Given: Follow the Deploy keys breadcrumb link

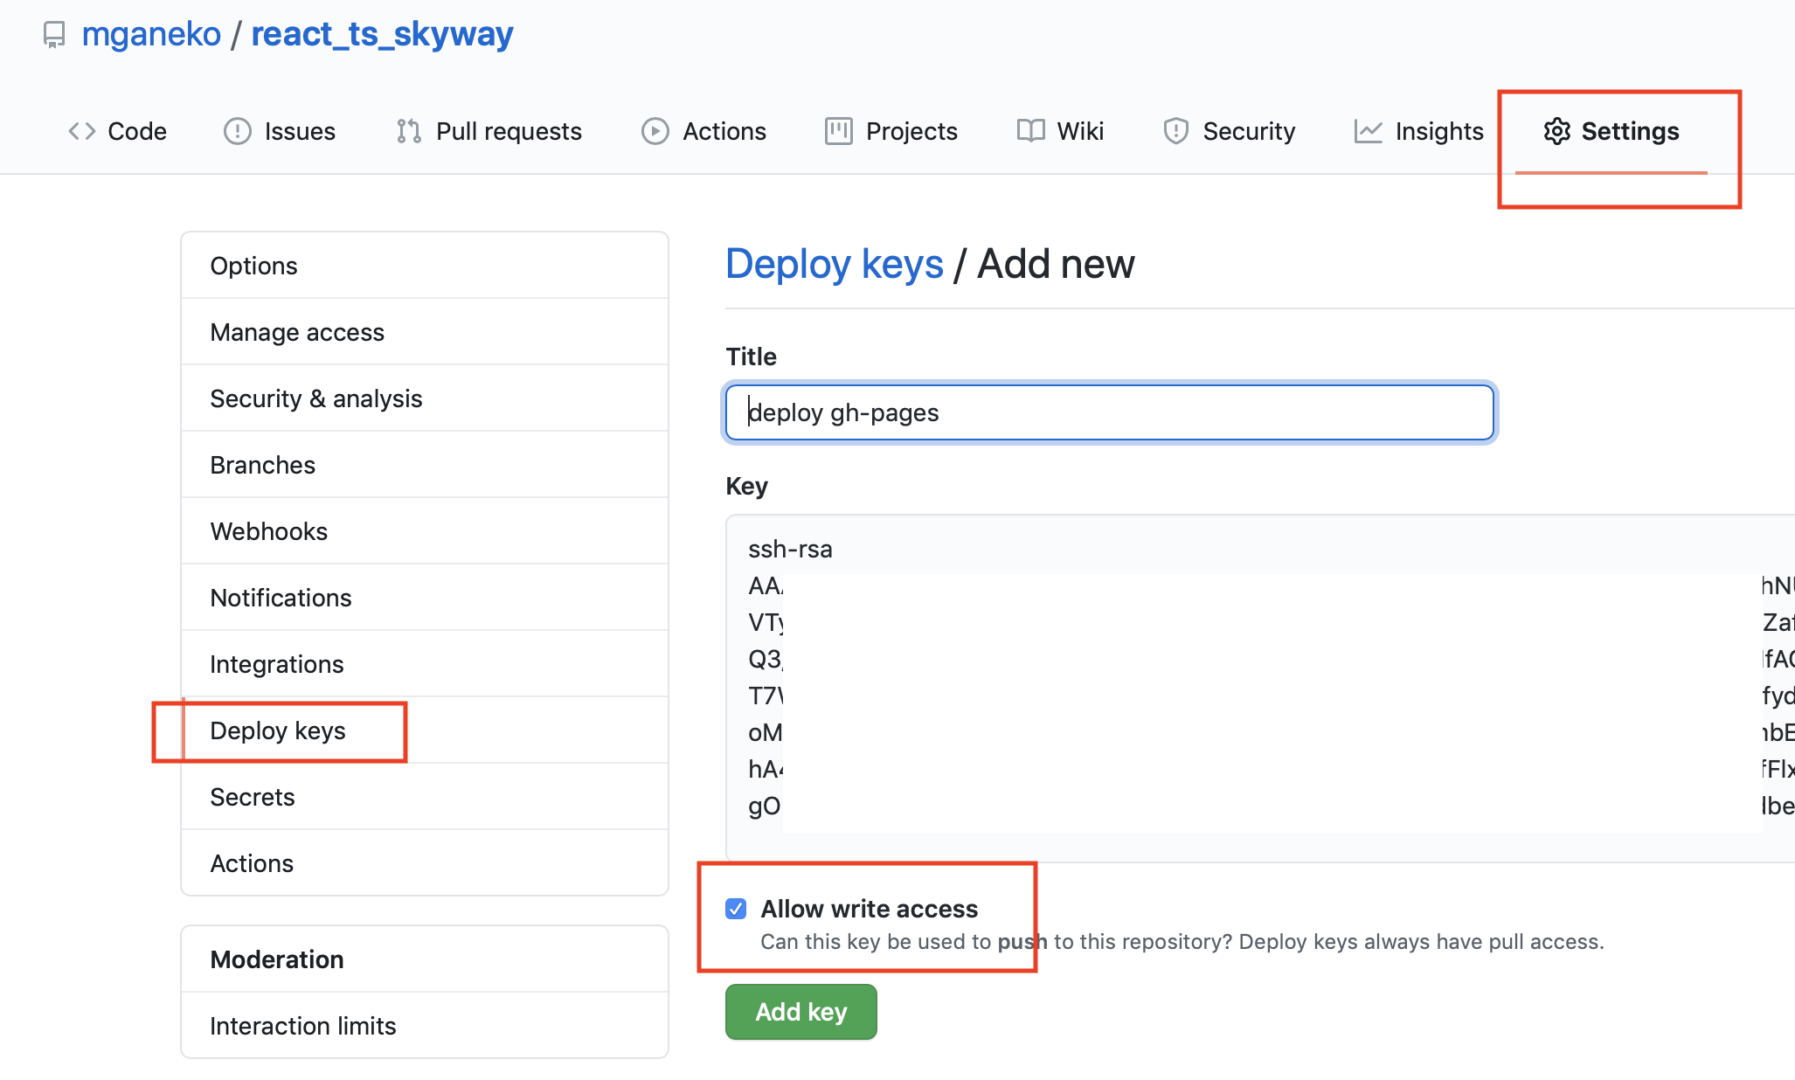Looking at the screenshot, I should (x=835, y=264).
